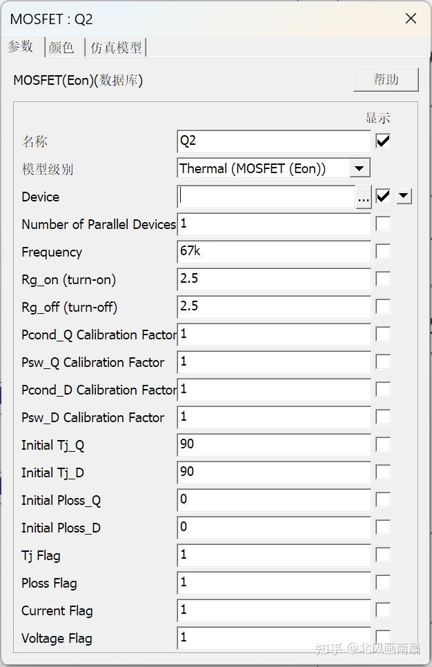Image resolution: width=432 pixels, height=667 pixels.
Task: Toggle display checkbox for Rg_on (turn-on)
Action: coord(383,279)
